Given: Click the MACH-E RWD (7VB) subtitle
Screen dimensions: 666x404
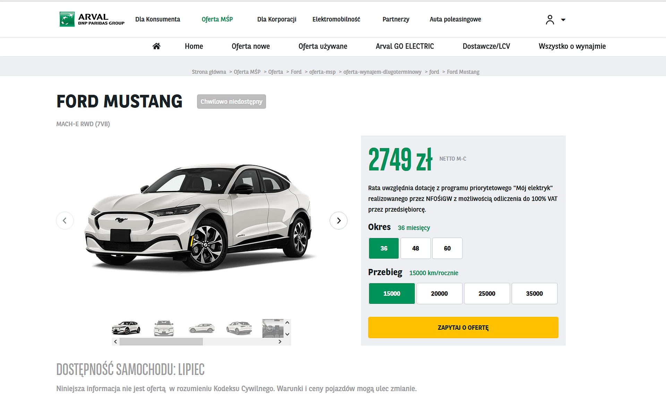Looking at the screenshot, I should (83, 124).
